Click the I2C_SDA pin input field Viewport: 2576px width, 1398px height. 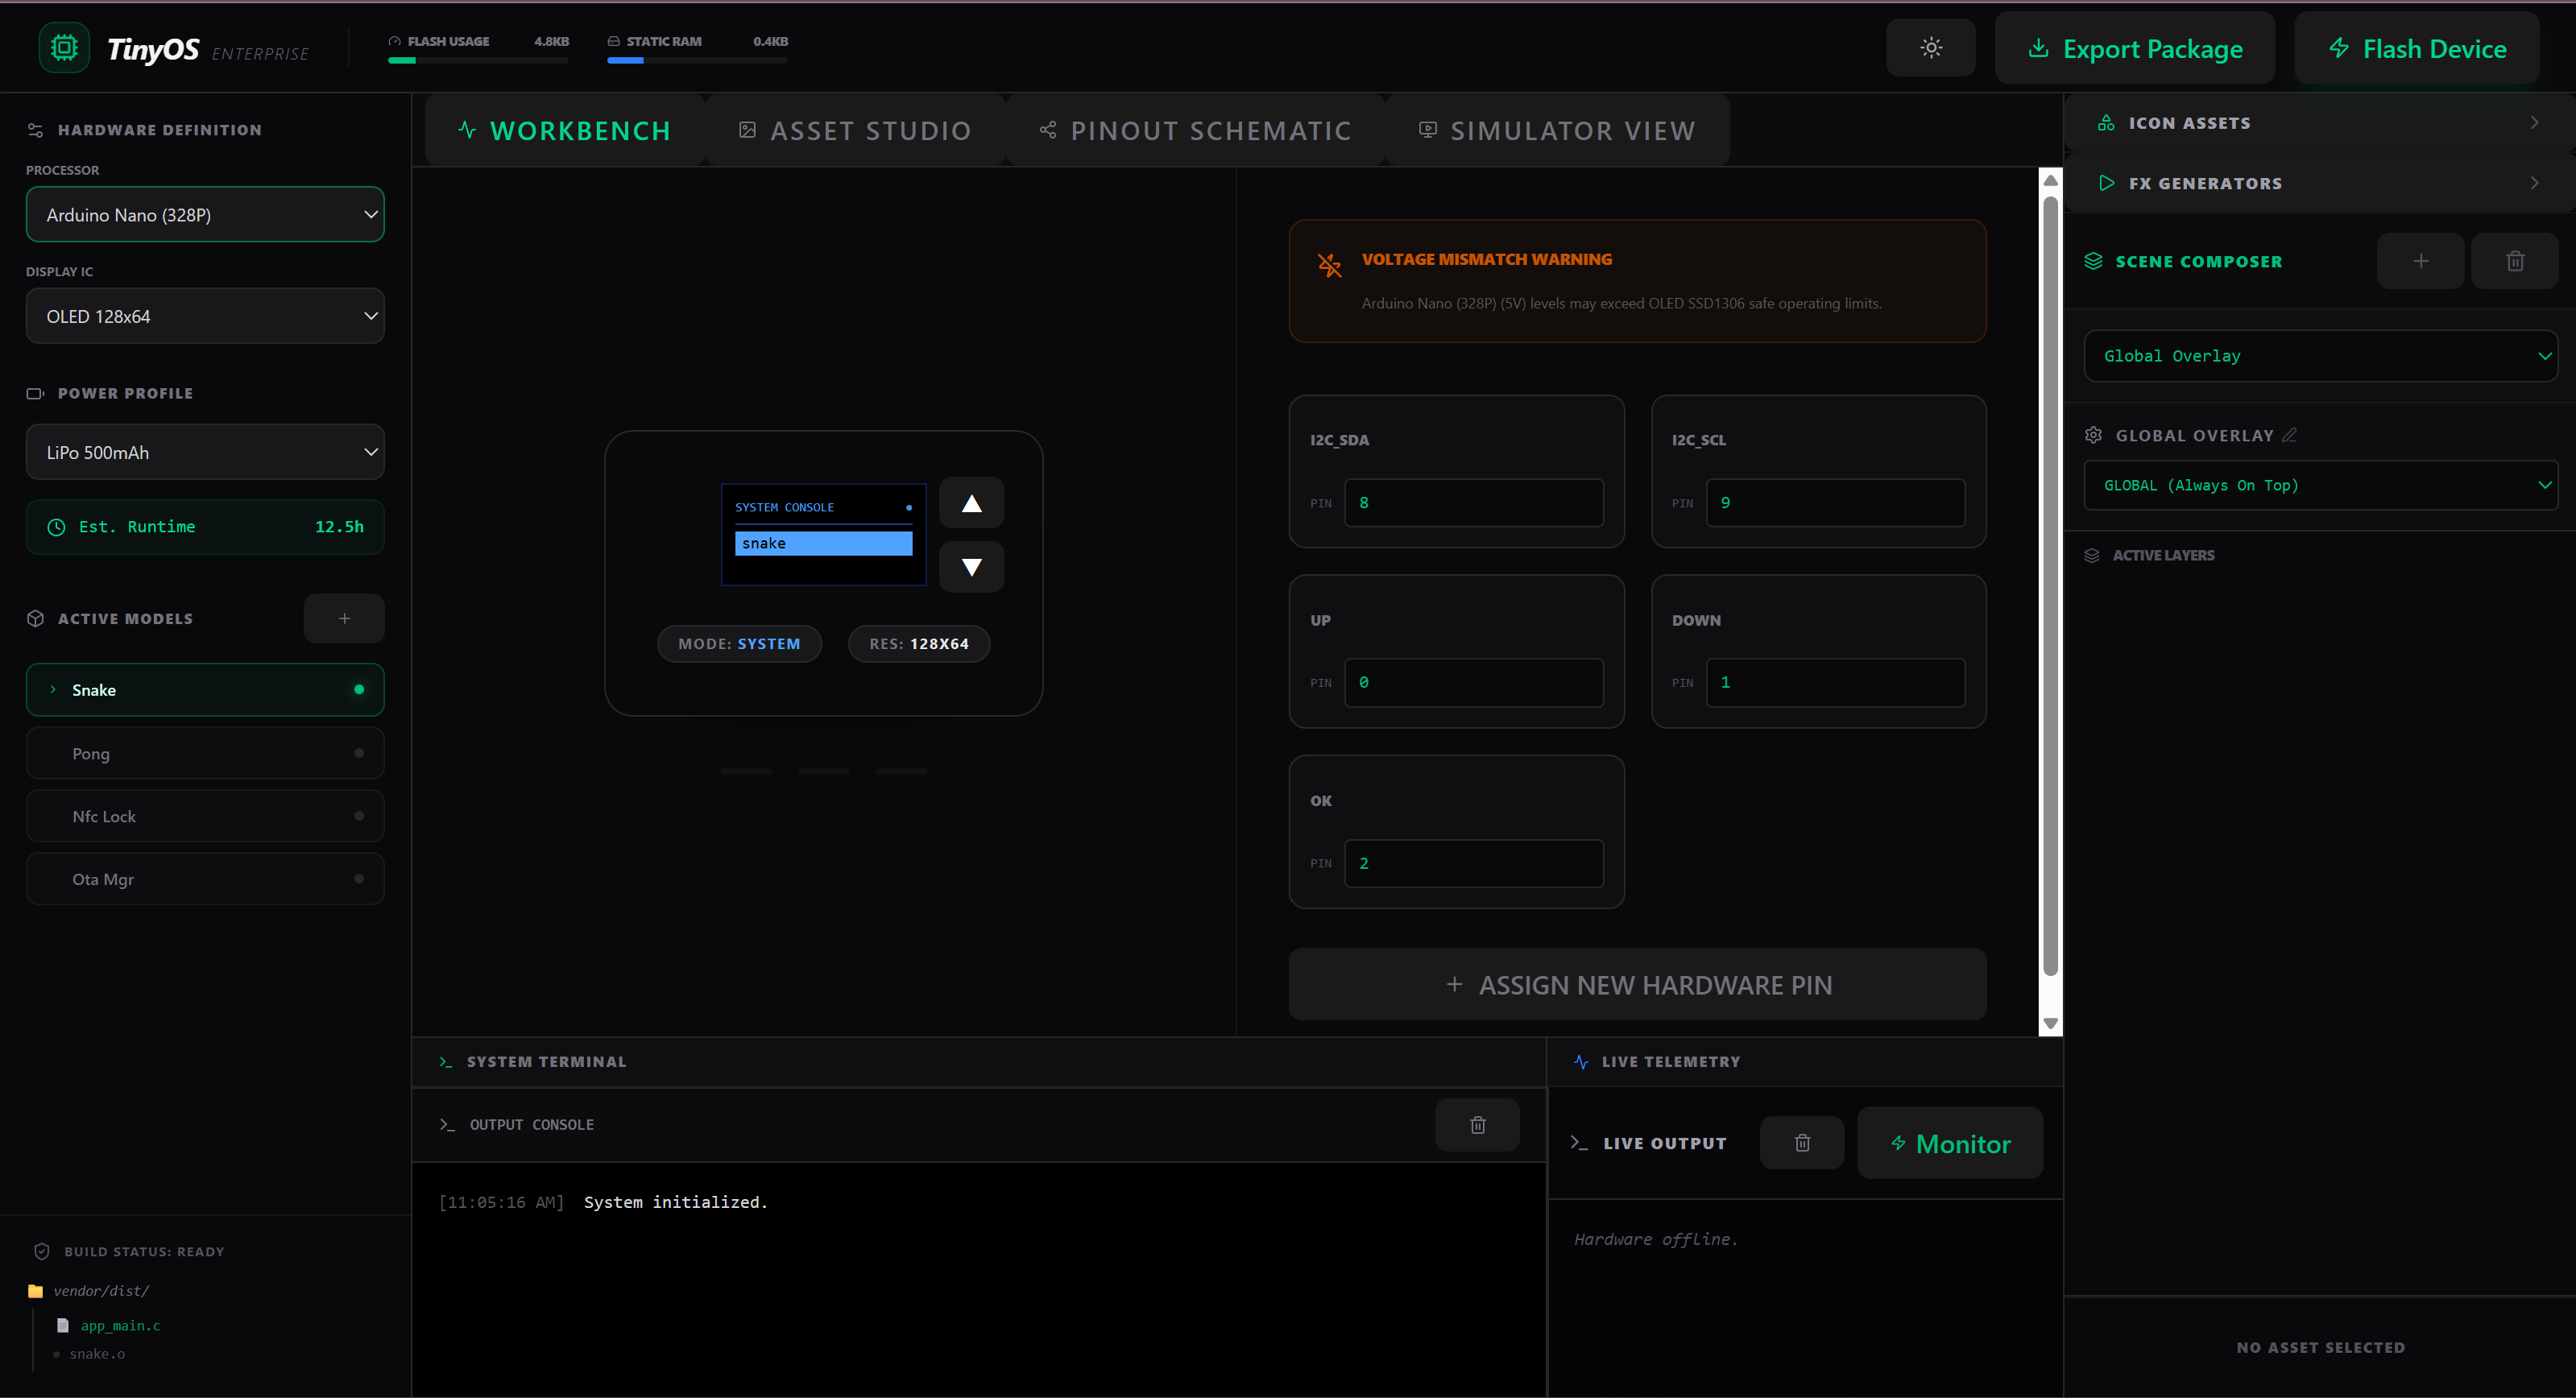pos(1473,503)
